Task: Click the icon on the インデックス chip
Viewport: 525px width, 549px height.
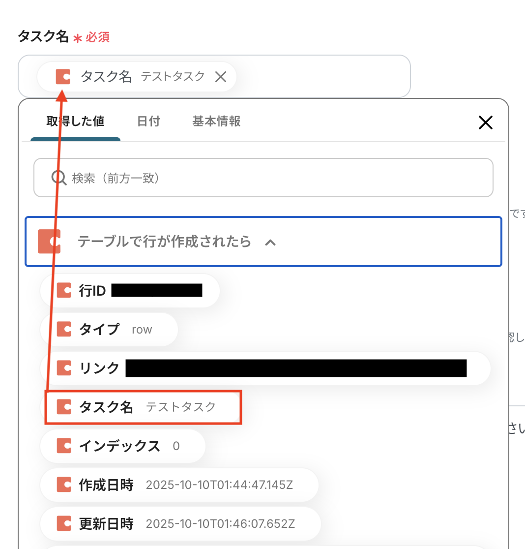Action: tap(64, 446)
